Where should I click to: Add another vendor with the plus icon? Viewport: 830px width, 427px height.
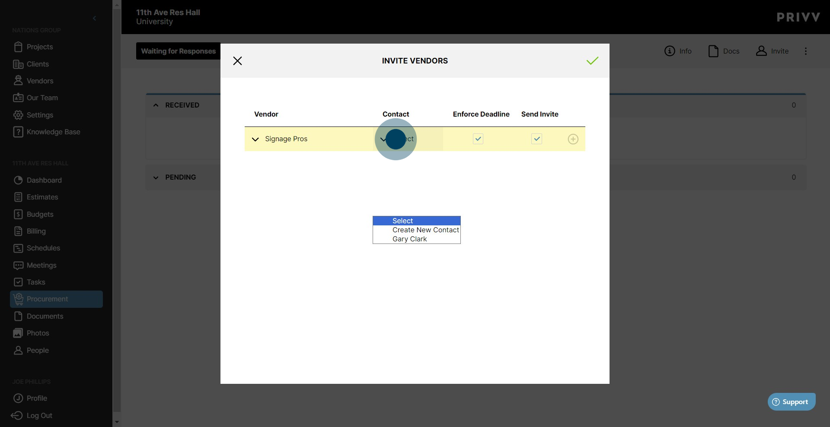click(x=573, y=139)
